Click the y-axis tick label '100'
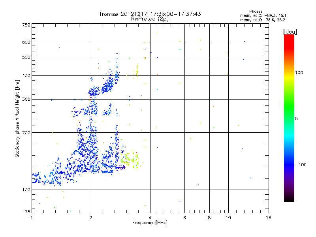Screen dimensions: 316x237 click(26, 190)
